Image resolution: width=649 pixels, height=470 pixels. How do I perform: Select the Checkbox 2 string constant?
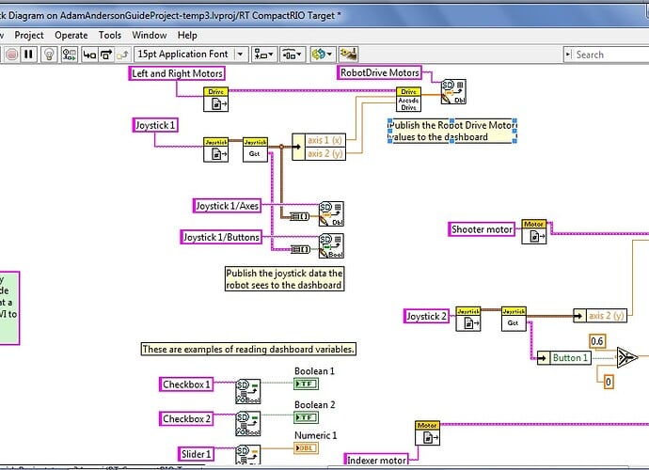(x=186, y=418)
